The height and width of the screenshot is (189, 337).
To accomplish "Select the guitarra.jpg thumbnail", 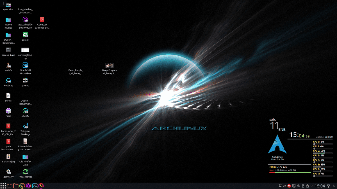I will coord(8,158).
